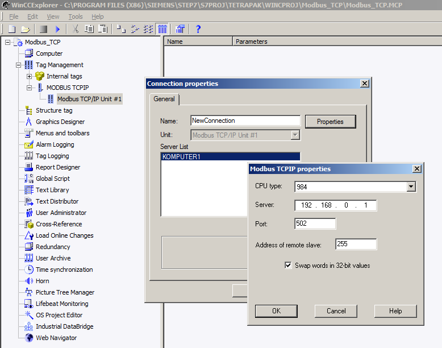The width and height of the screenshot is (442, 348).
Task: Open the CPU type dropdown
Action: pos(411,187)
